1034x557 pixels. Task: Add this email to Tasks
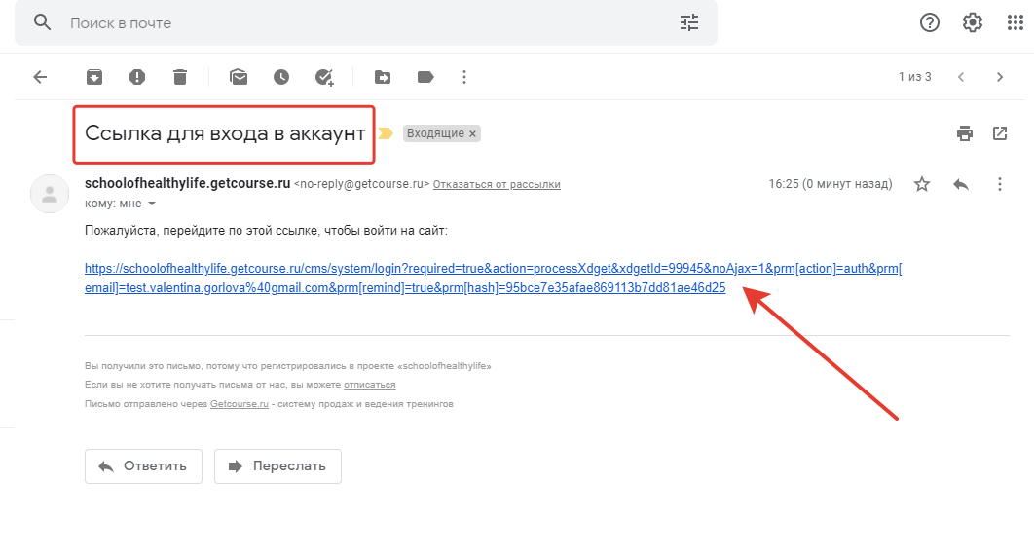point(324,78)
